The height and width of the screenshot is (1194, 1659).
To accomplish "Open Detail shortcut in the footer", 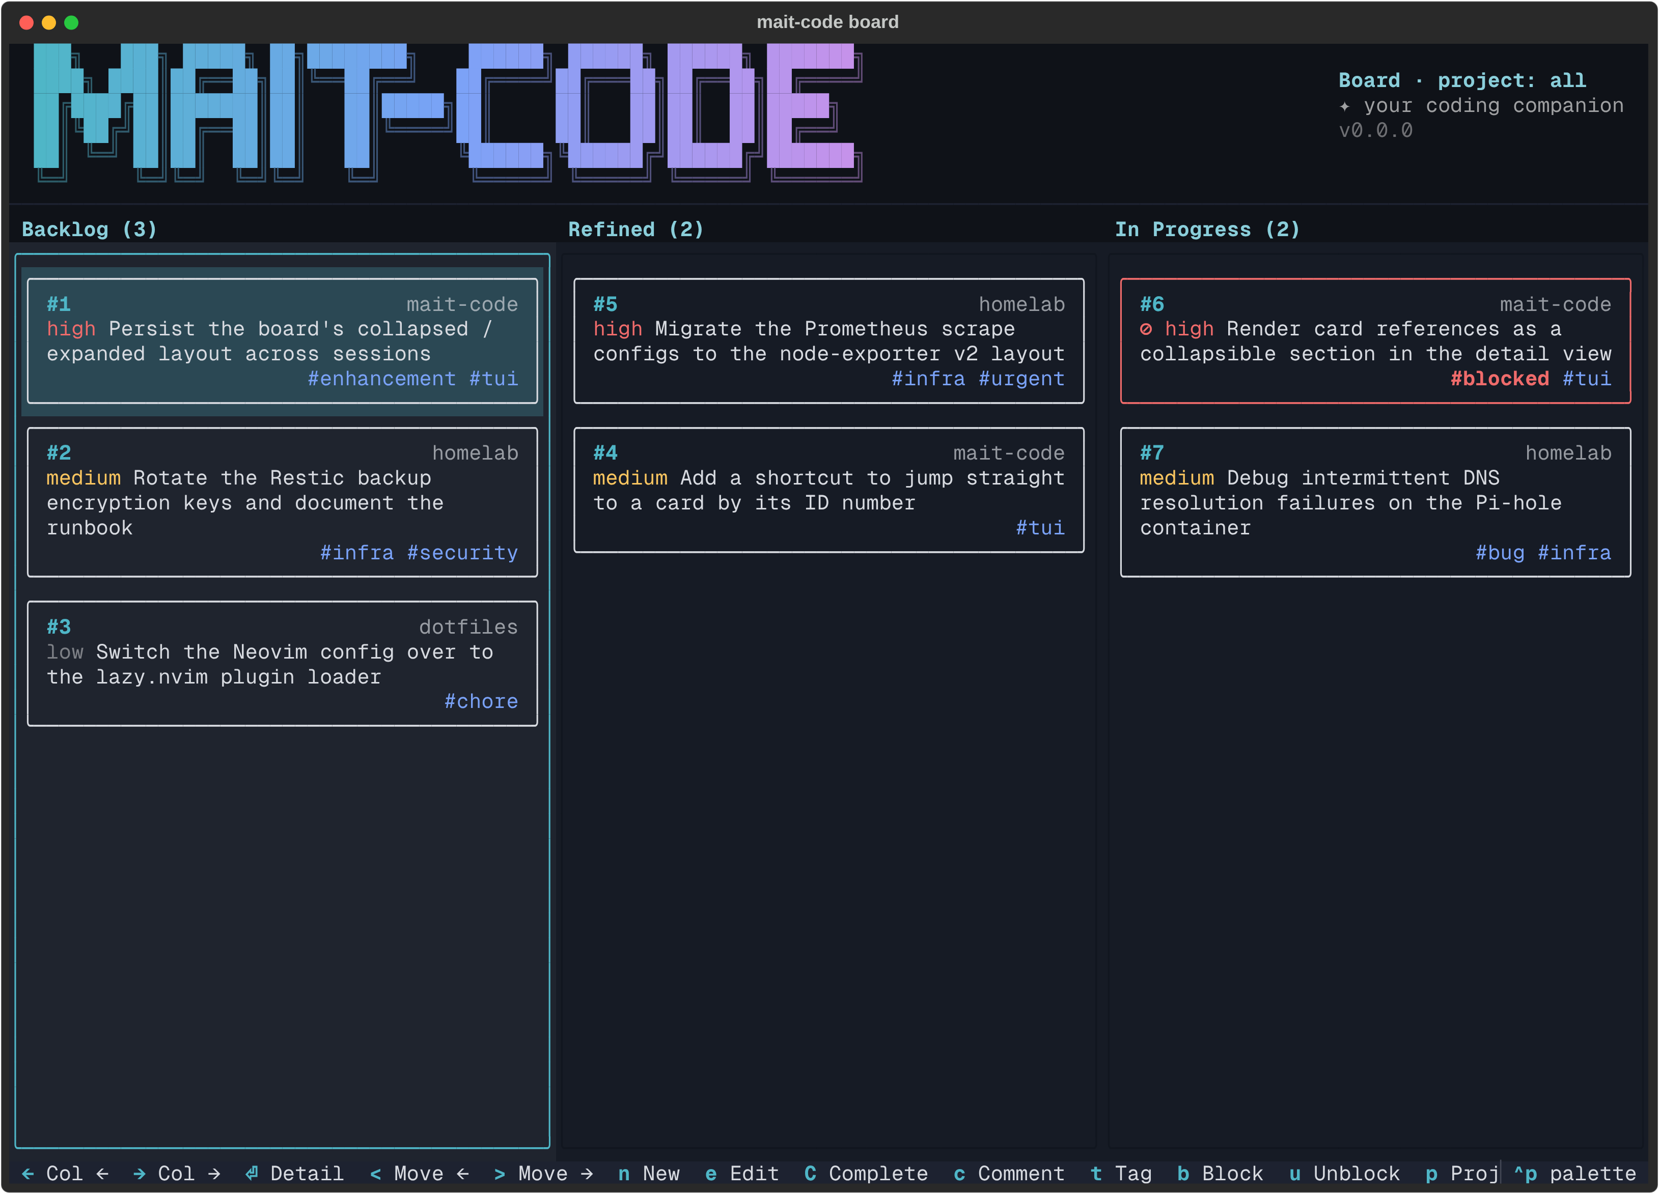I will click(x=294, y=1173).
